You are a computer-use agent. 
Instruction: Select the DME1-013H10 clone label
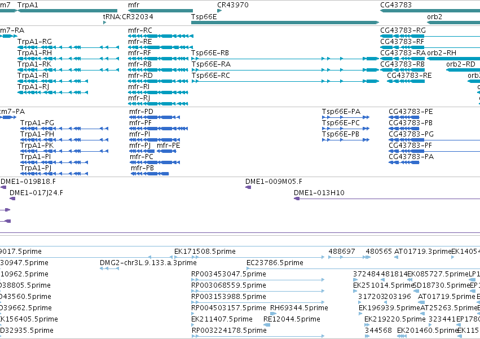pyautogui.click(x=319, y=193)
